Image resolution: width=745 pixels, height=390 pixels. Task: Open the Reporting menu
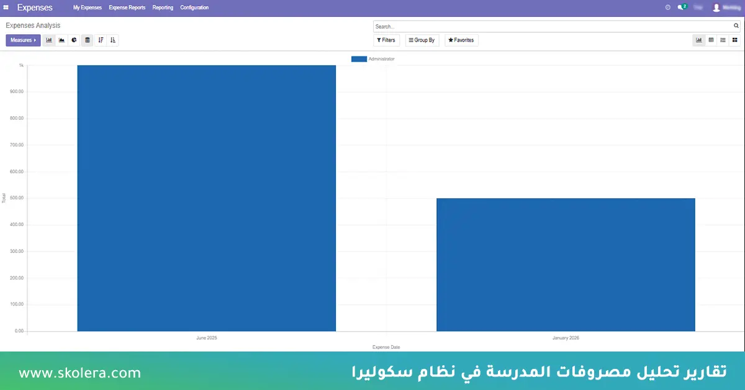[x=163, y=7]
